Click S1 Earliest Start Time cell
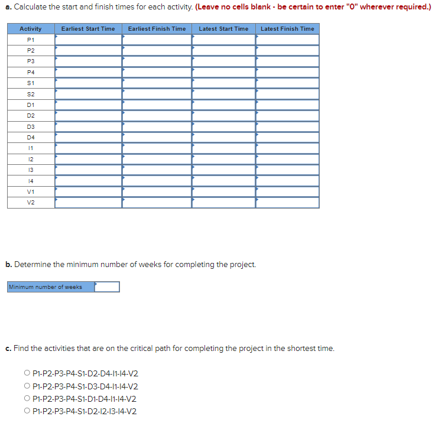Screen dimensions: 445x426 pos(88,83)
